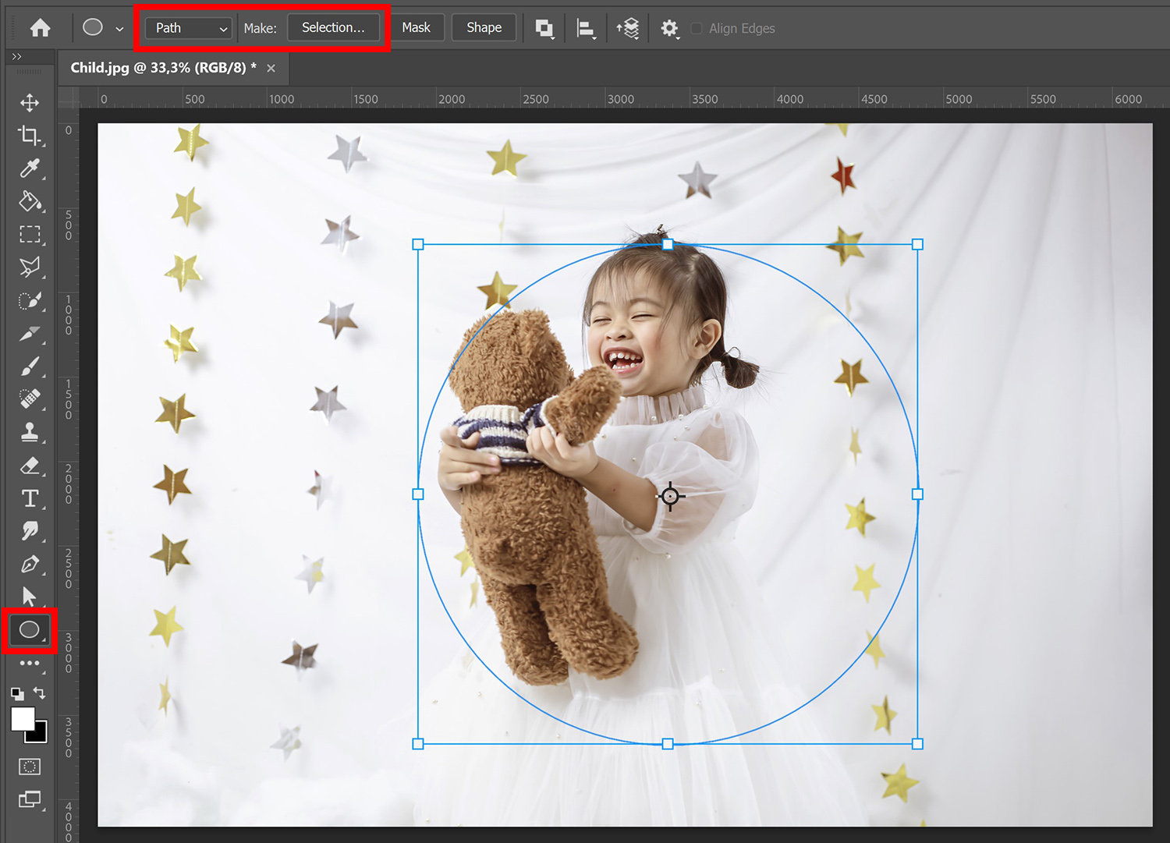Viewport: 1170px width, 843px height.
Task: Click the Selection... button
Action: pyautogui.click(x=334, y=27)
